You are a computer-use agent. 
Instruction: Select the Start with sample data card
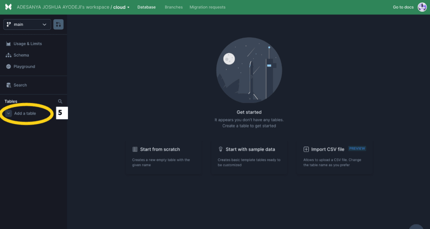coord(249,156)
